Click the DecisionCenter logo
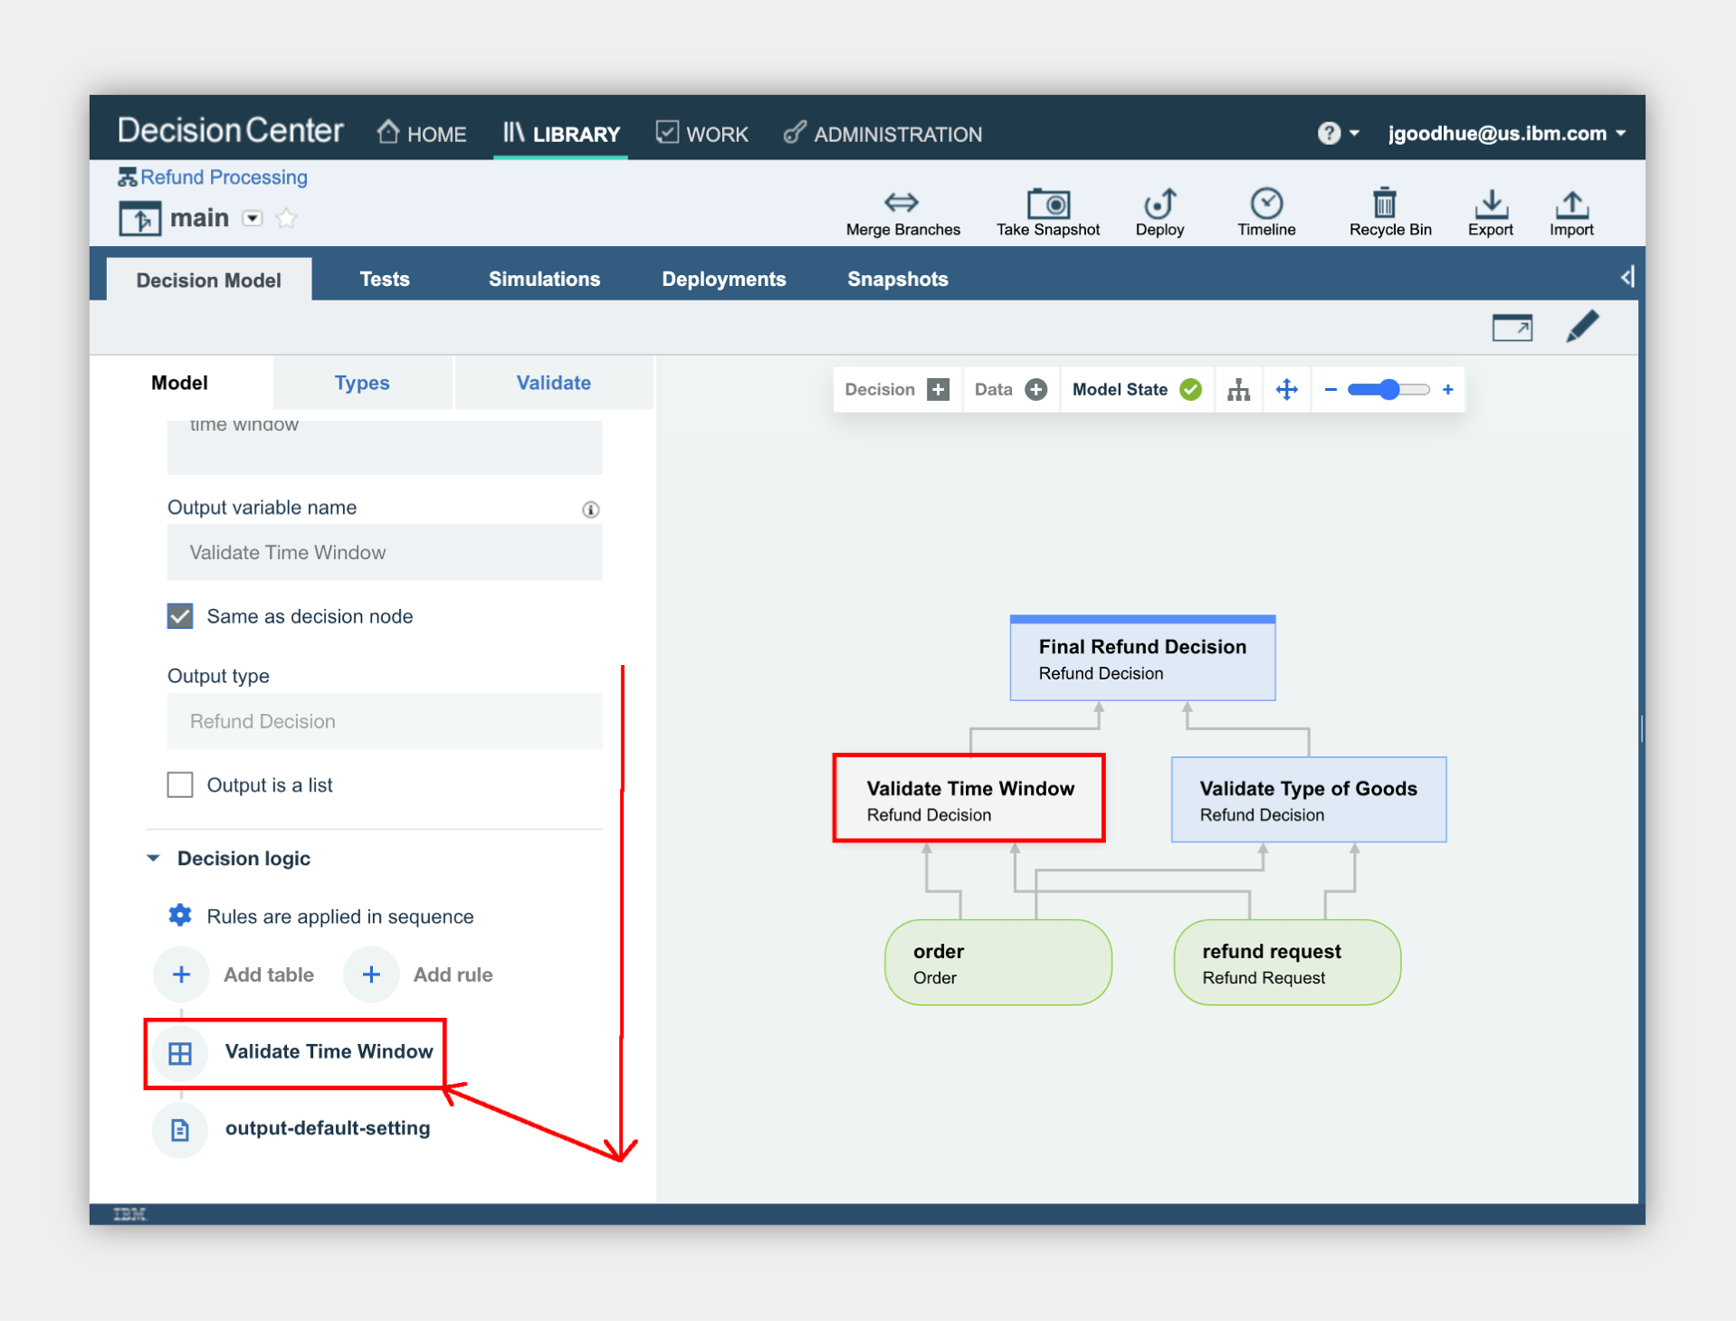1736x1321 pixels. pos(230,131)
